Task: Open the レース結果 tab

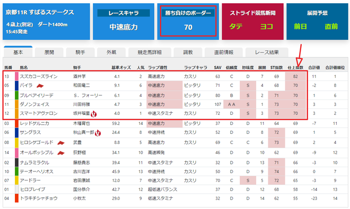Action: click(267, 52)
